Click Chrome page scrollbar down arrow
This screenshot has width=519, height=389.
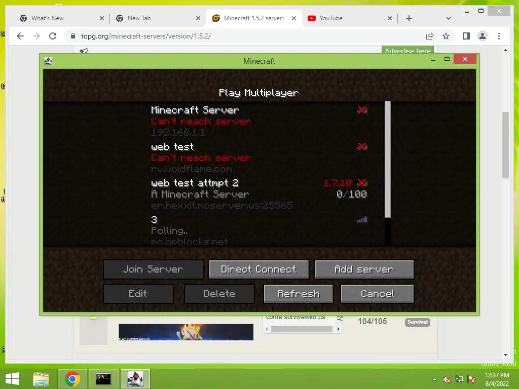pos(505,355)
